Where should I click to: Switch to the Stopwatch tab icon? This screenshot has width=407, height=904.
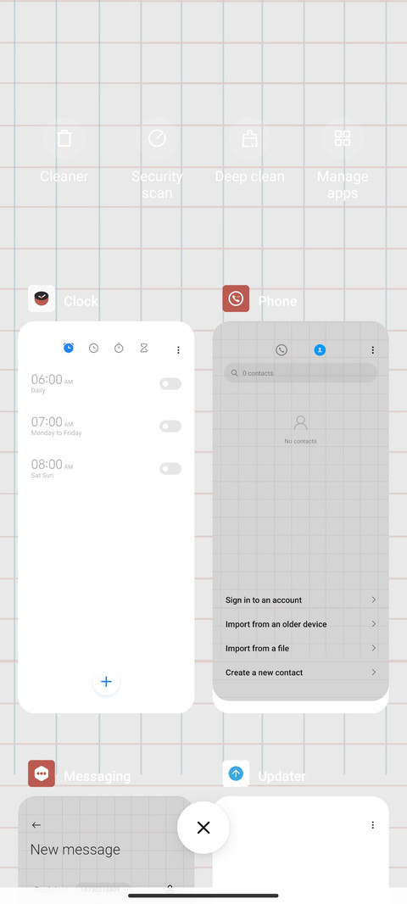point(119,348)
